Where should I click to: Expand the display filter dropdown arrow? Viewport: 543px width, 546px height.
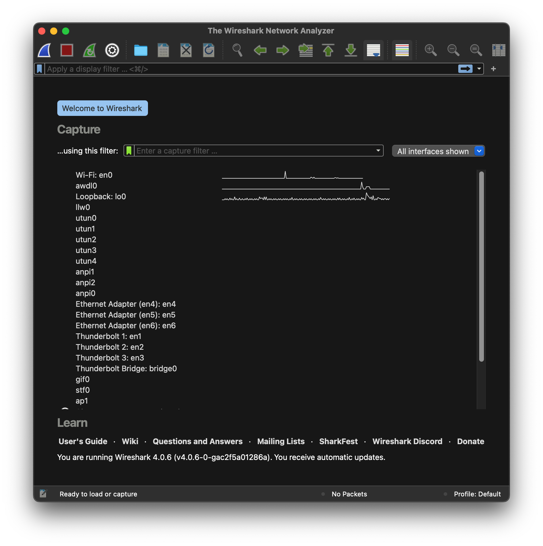(479, 69)
